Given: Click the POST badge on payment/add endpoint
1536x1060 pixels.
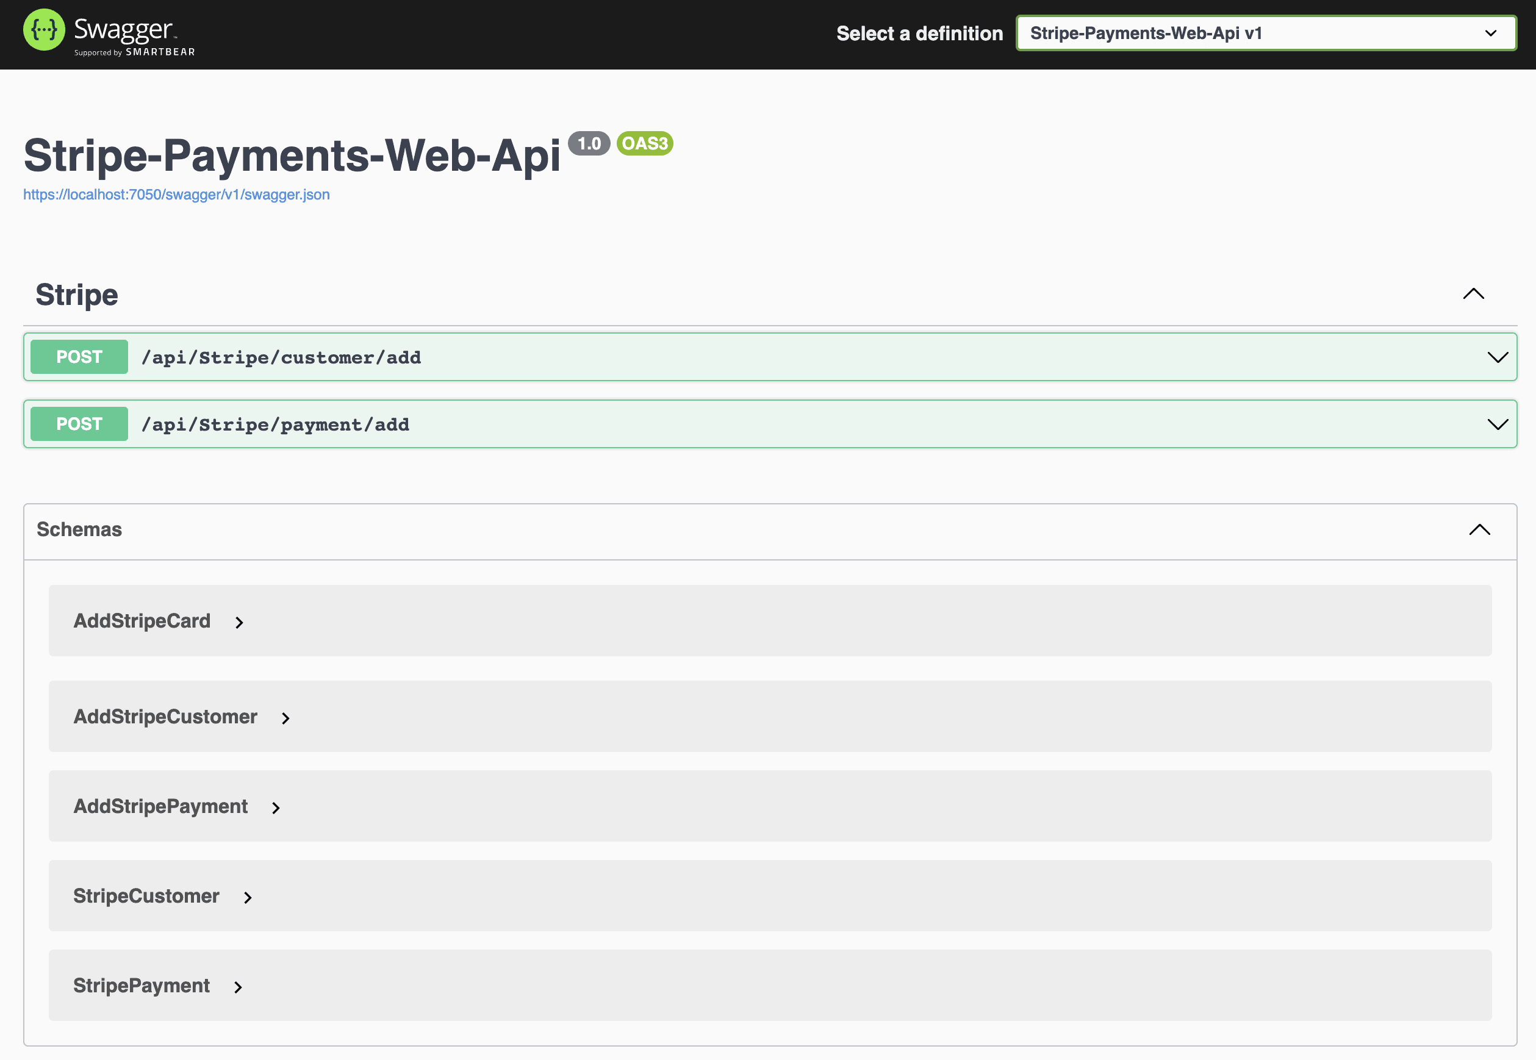Looking at the screenshot, I should coord(79,424).
